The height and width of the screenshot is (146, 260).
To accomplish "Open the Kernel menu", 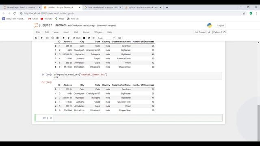I will 86,32.
